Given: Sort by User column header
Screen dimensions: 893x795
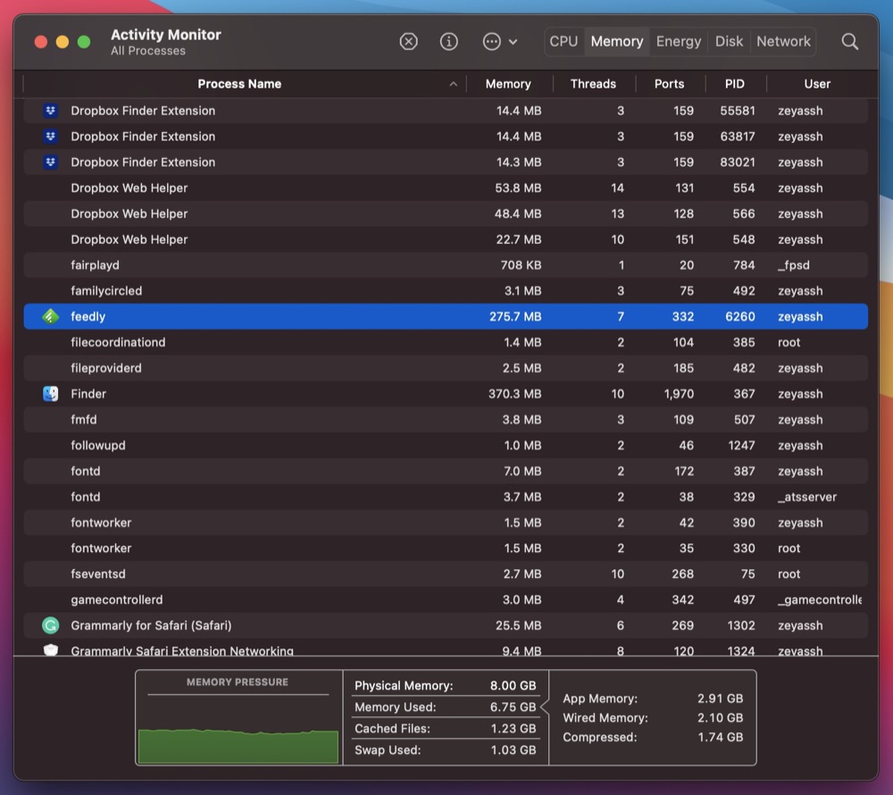Looking at the screenshot, I should [817, 84].
